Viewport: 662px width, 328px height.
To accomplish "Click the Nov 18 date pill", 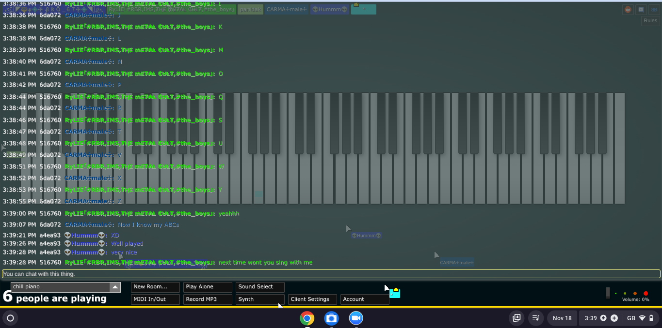I will coord(562,318).
